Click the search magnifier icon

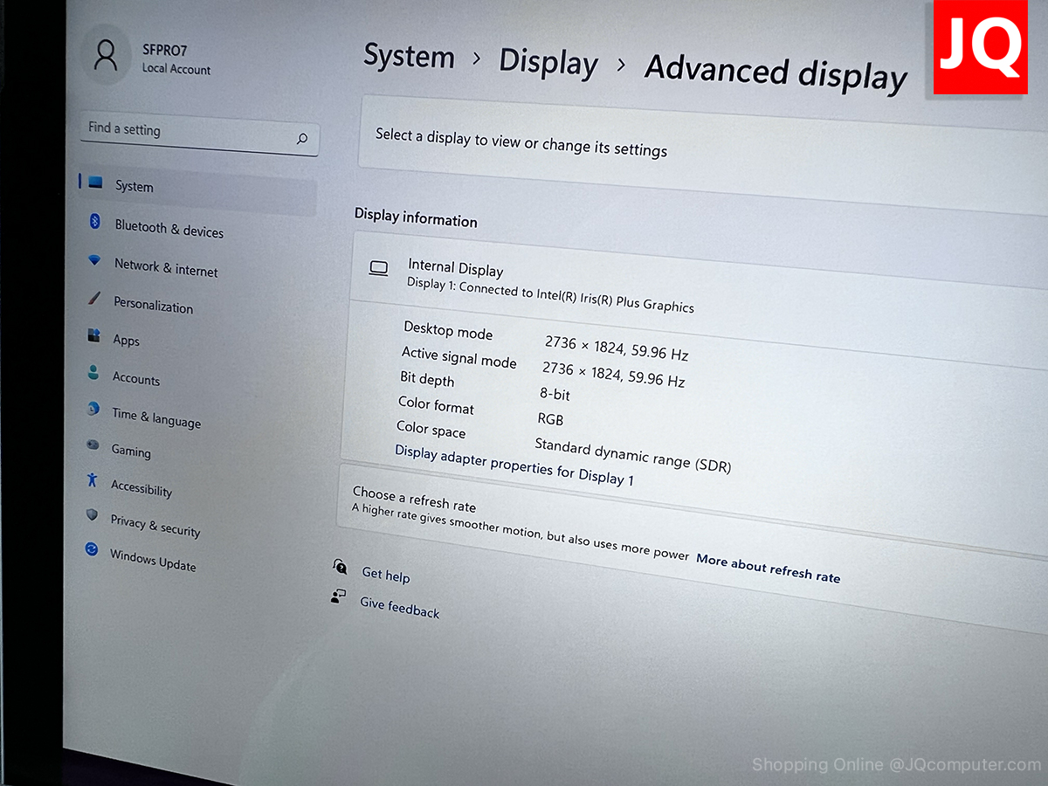click(302, 138)
